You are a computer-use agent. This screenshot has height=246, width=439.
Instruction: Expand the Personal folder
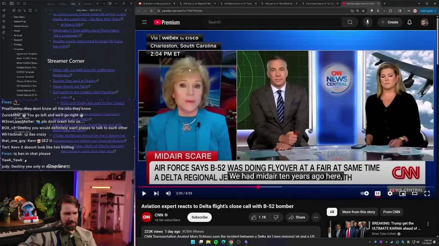tap(18, 35)
